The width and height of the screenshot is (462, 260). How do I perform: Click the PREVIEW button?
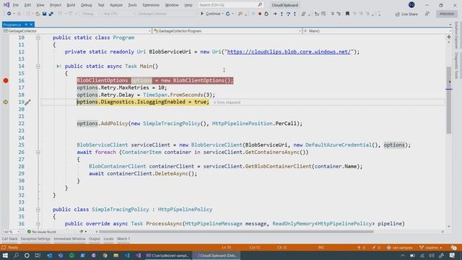click(x=447, y=14)
